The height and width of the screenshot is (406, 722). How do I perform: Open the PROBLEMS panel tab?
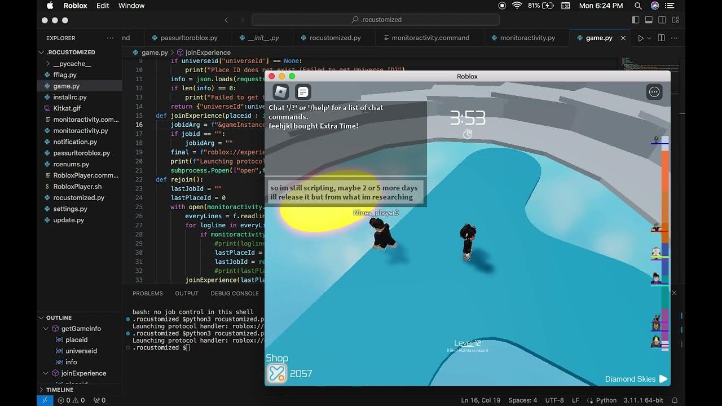pos(148,293)
